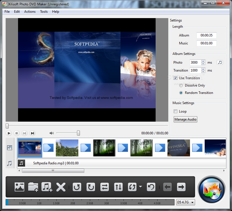
Task: Flip the photo horizontally
Action: pyautogui.click(x=105, y=187)
